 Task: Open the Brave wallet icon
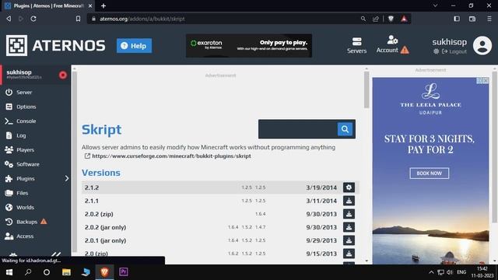472,19
